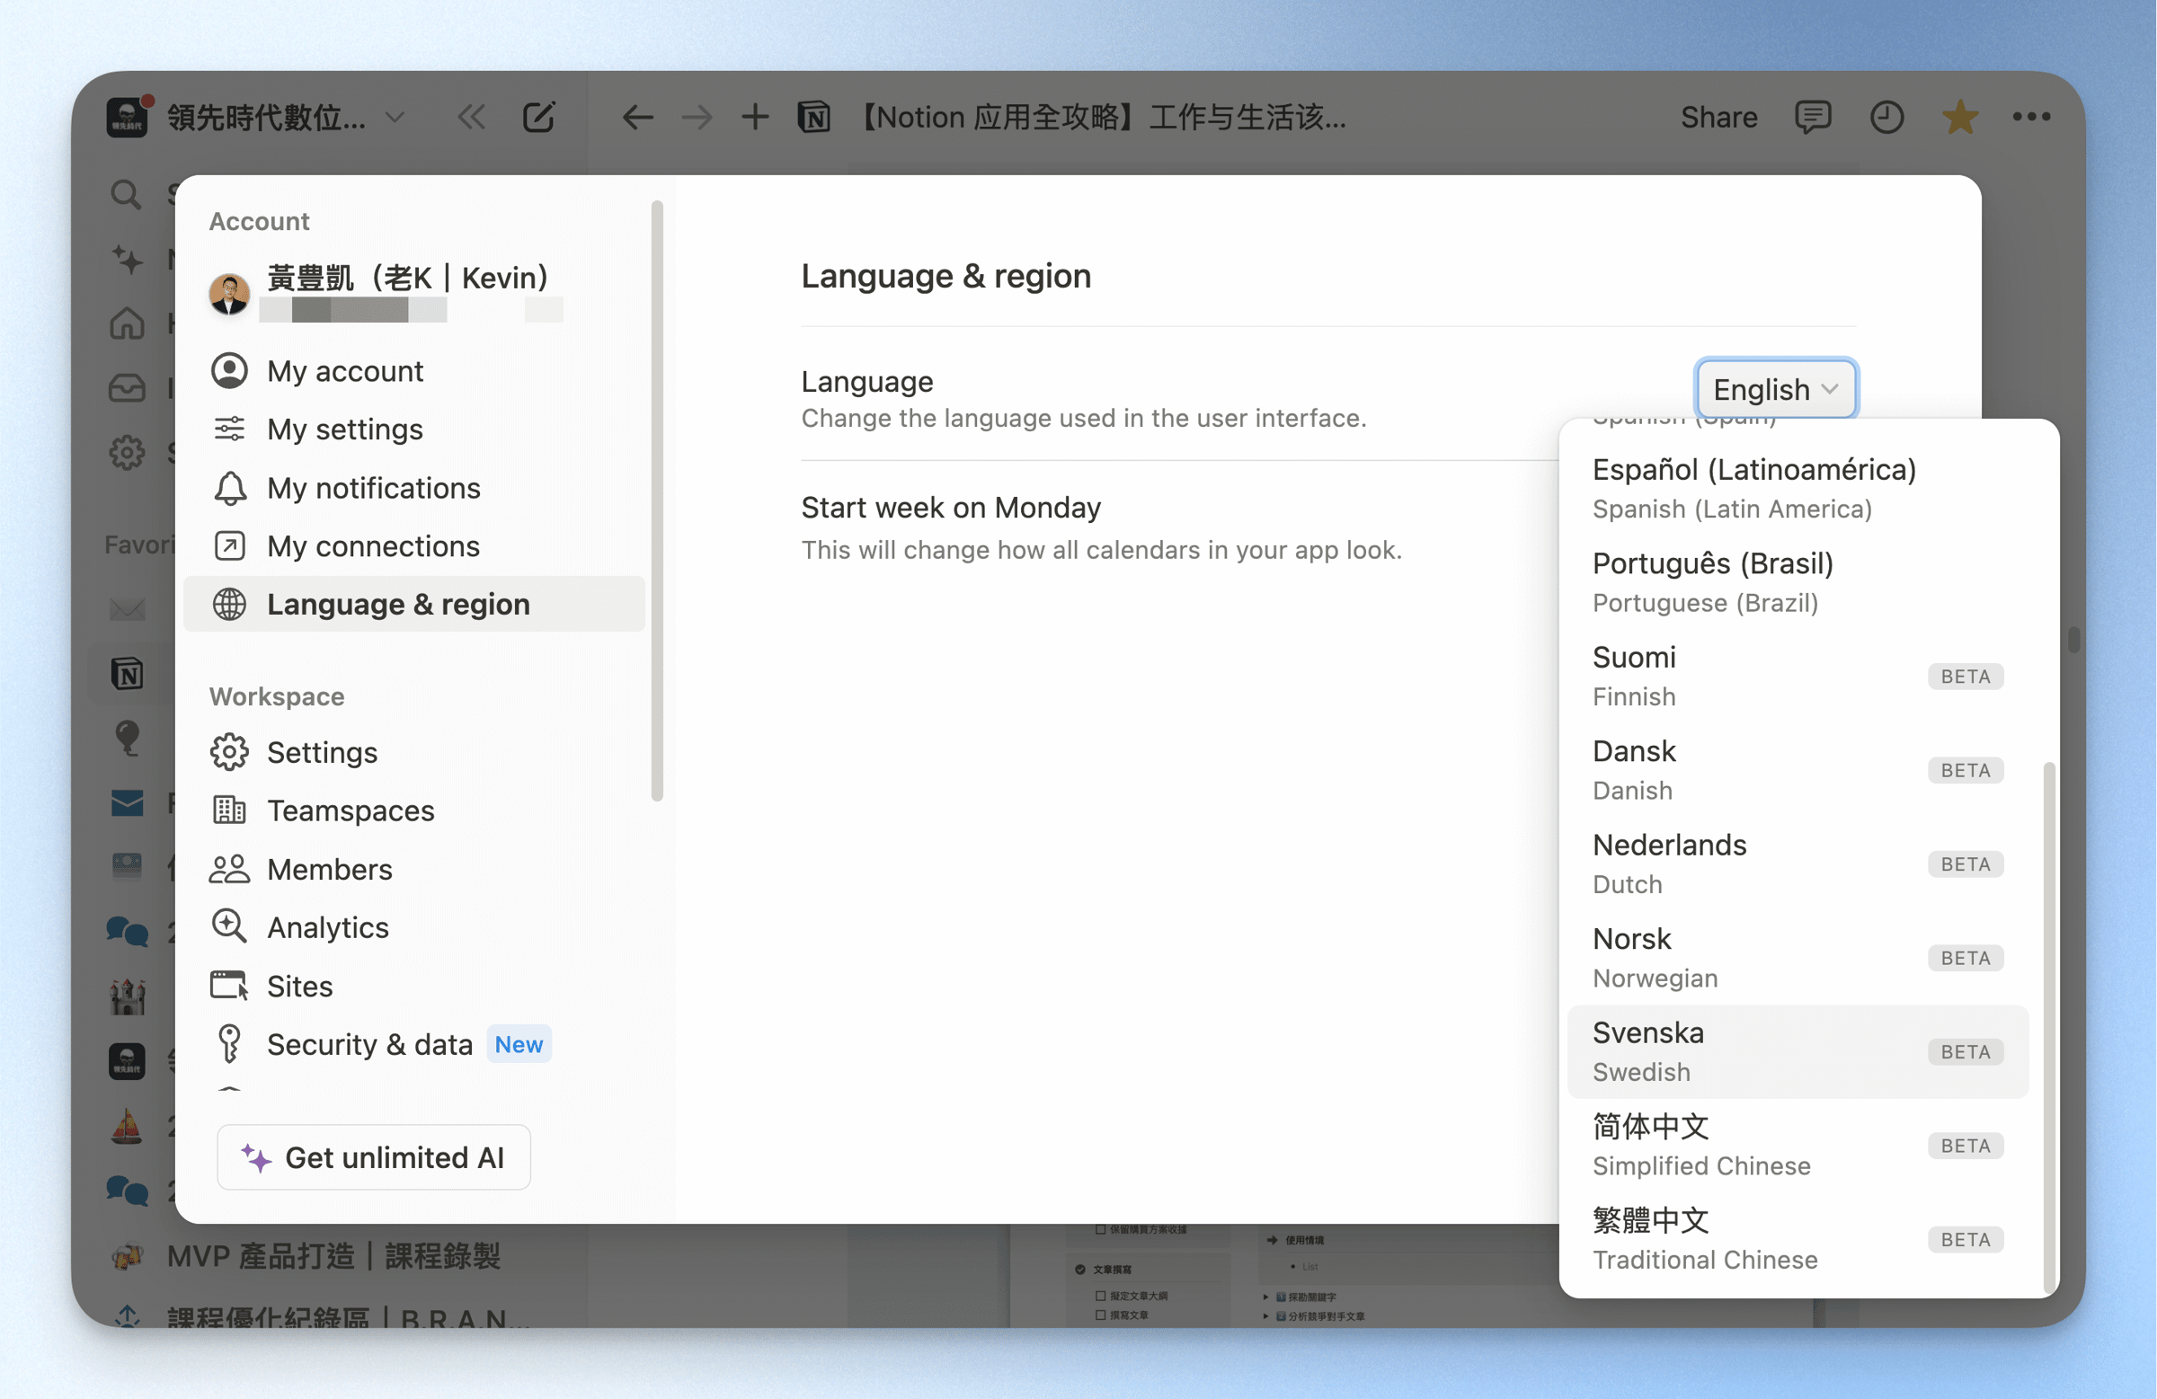Click Share button

[x=1718, y=117]
